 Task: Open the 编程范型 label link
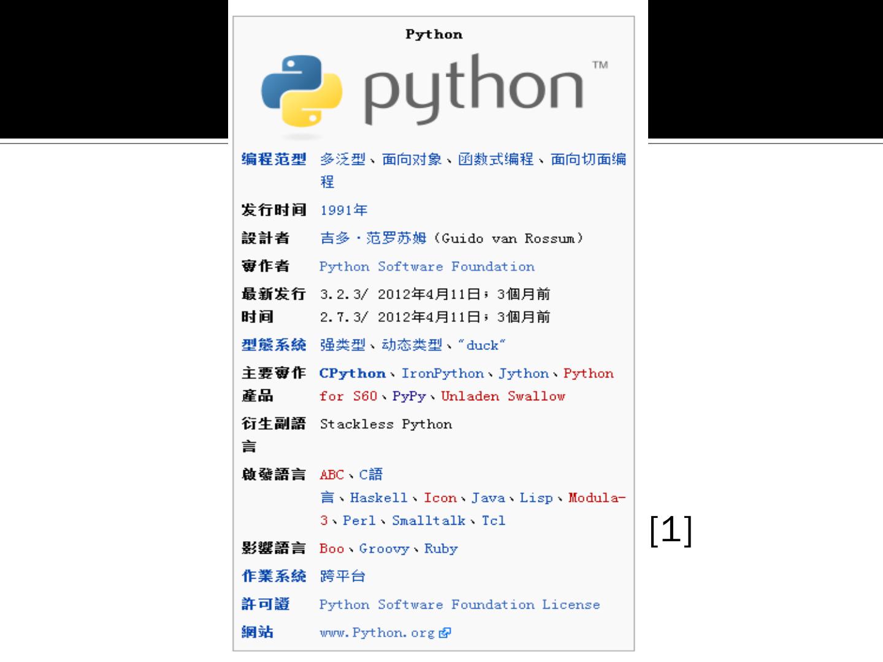click(x=273, y=159)
